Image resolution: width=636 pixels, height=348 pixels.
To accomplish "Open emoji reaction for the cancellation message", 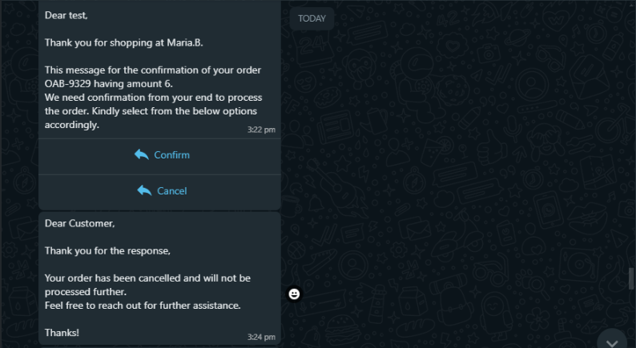I will tap(294, 294).
